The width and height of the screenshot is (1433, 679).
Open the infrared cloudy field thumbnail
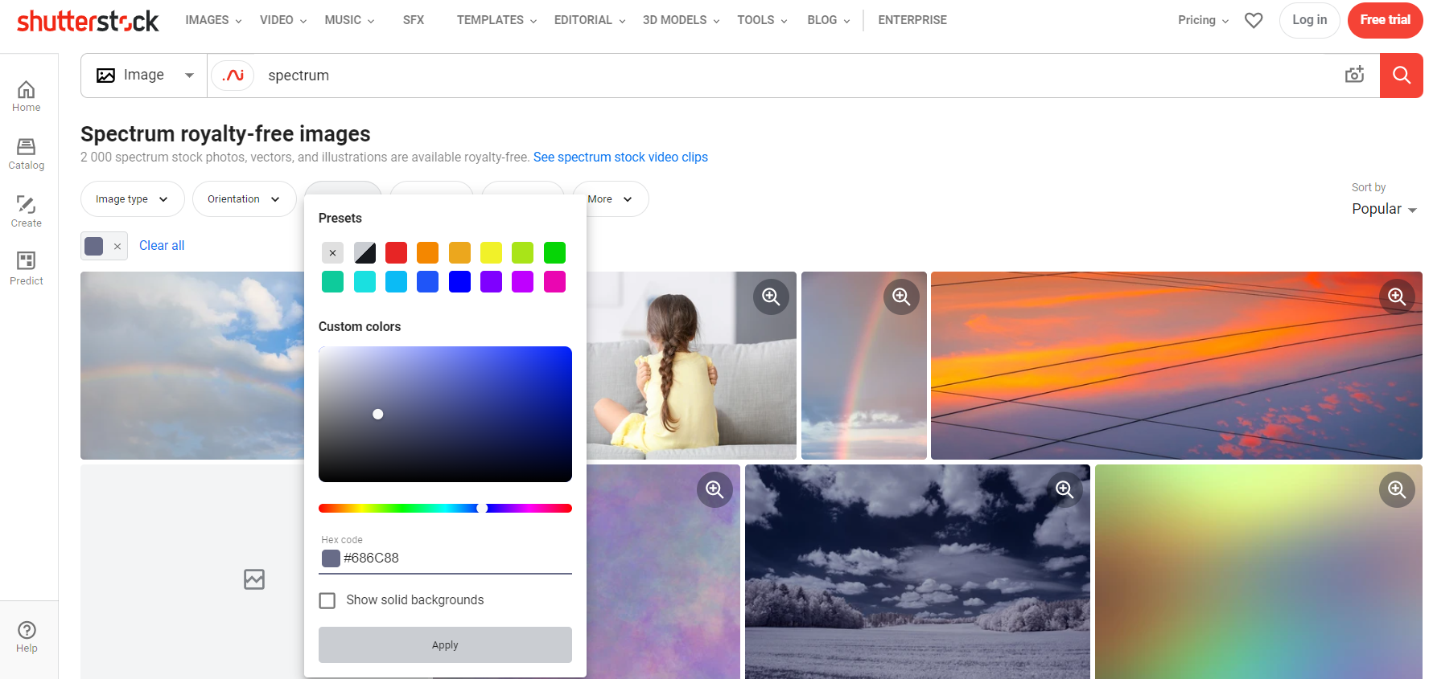[x=917, y=572]
